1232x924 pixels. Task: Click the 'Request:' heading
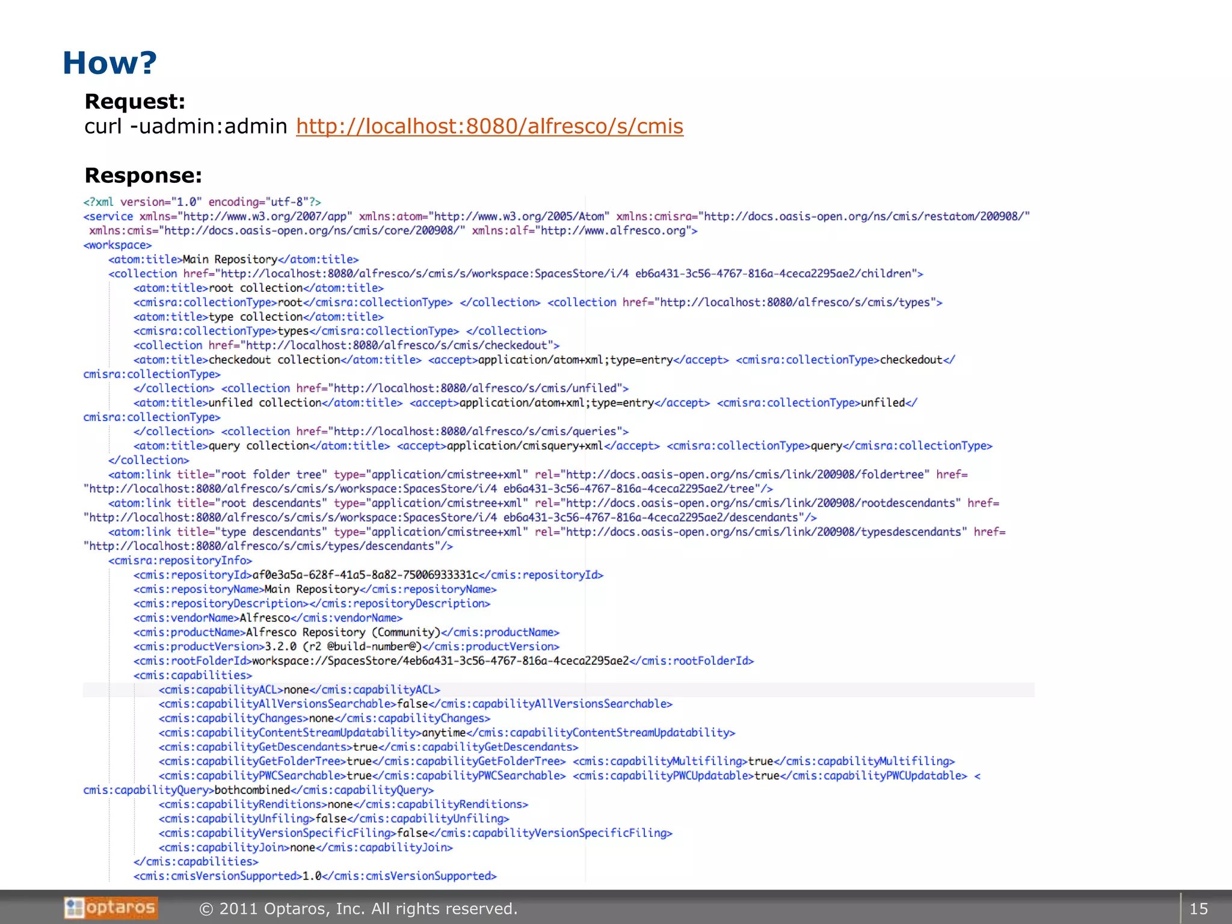pos(135,102)
